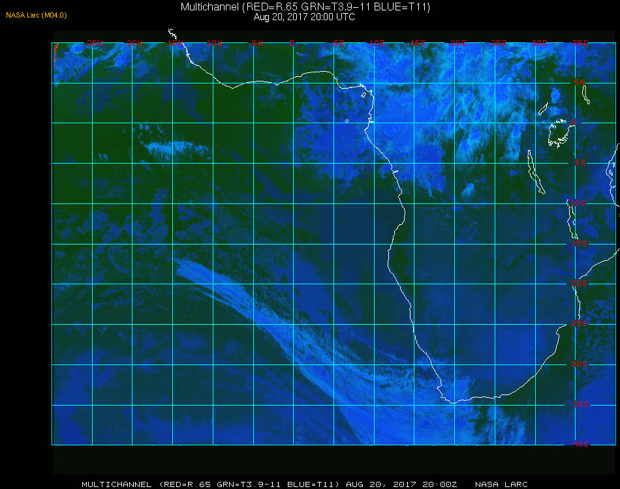Select the '15W' longitude label
Image resolution: width=620 pixels, height=489 pixels.
[176, 43]
